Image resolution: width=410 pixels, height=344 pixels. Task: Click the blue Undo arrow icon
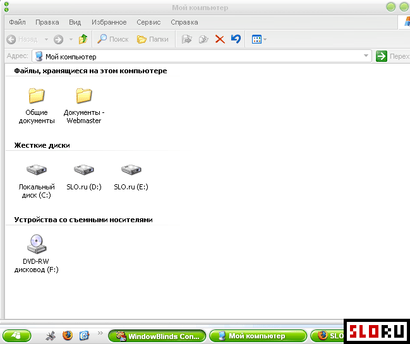tap(236, 39)
